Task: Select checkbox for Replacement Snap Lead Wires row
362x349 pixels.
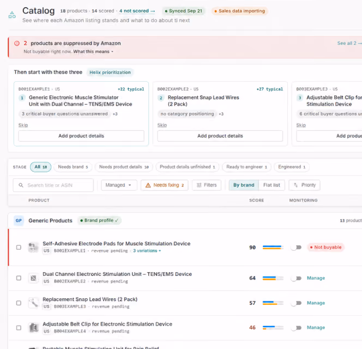Action: tap(19, 303)
